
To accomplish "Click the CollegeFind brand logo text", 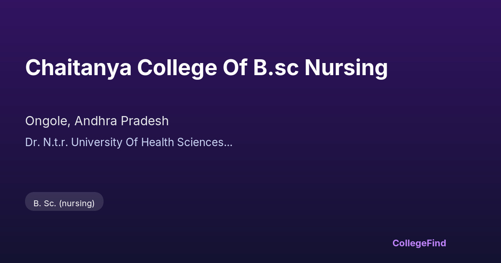I will pos(419,243).
